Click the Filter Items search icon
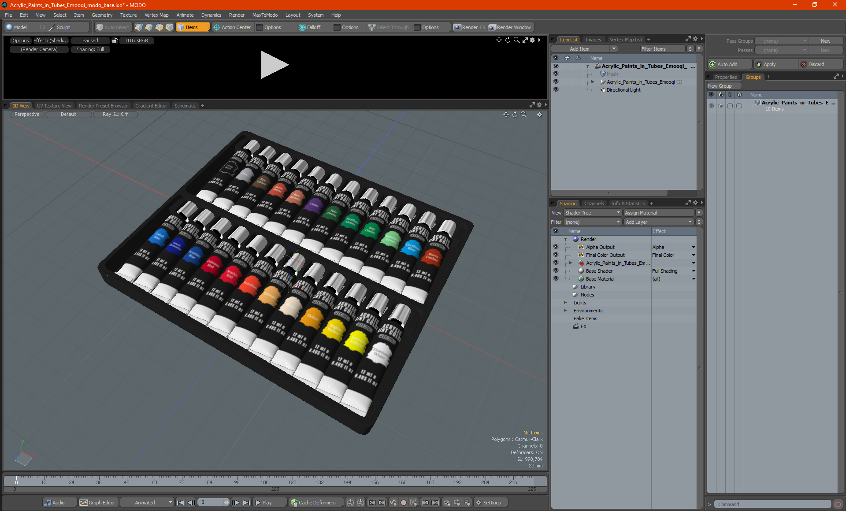The width and height of the screenshot is (846, 511). click(690, 48)
